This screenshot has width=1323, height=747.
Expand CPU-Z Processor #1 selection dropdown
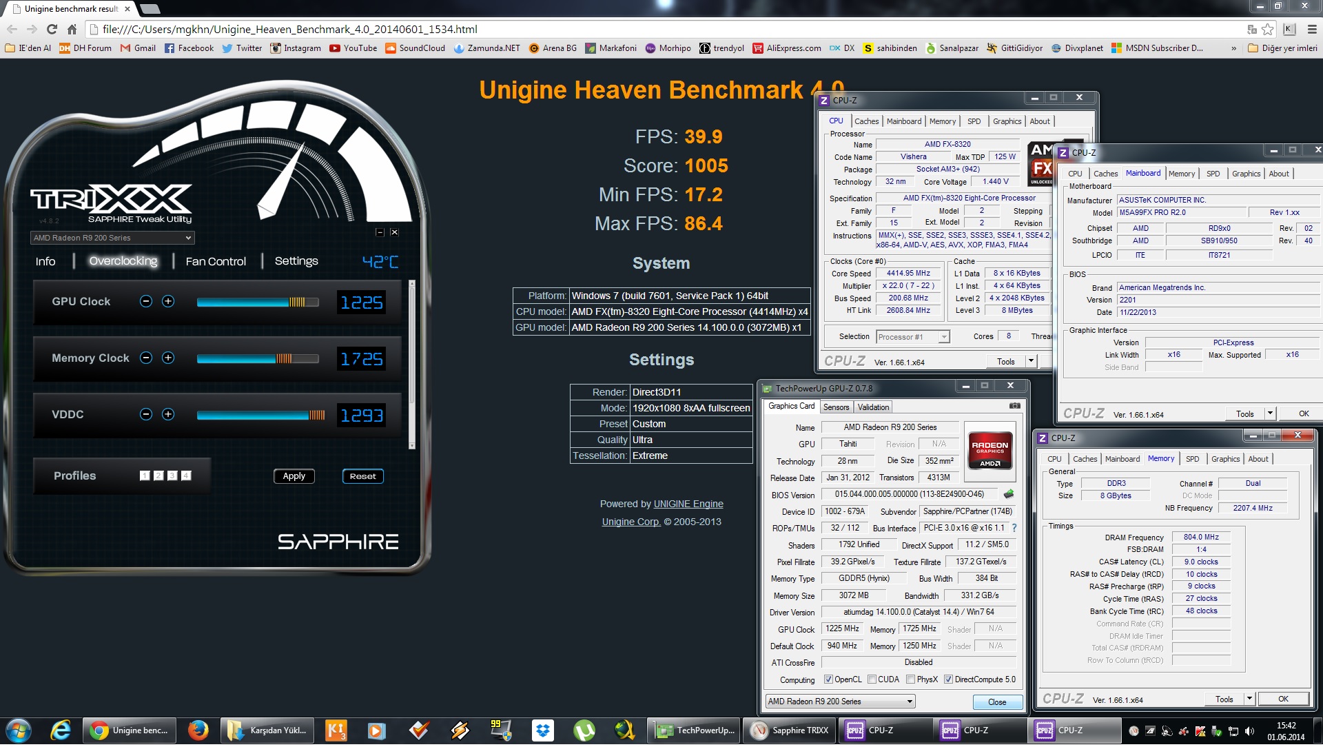click(x=943, y=337)
